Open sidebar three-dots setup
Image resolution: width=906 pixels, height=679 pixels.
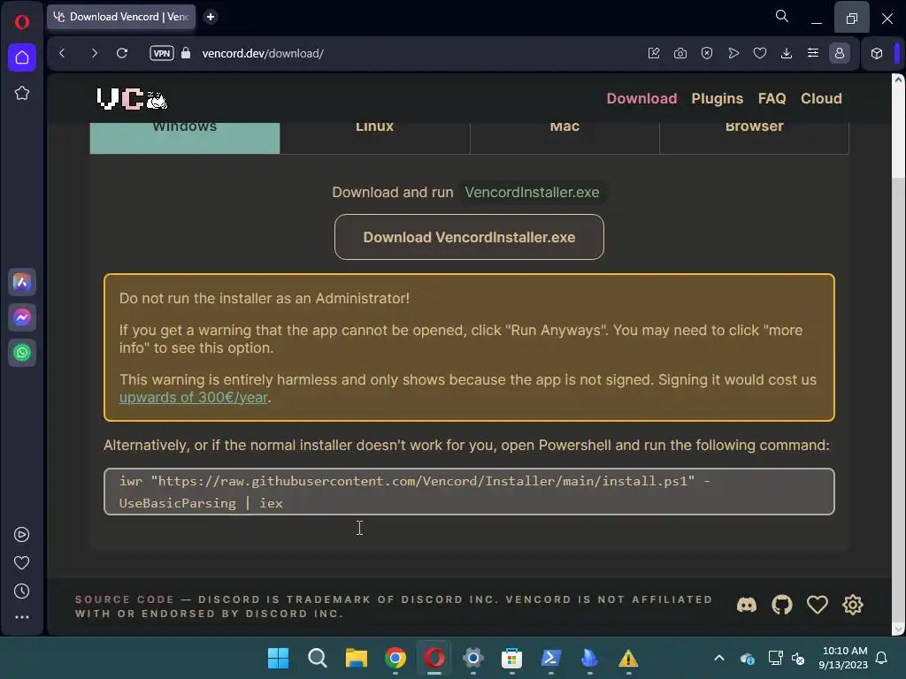[22, 617]
